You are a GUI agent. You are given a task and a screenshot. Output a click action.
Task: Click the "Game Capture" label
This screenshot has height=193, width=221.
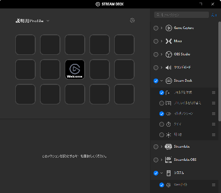coord(184,28)
